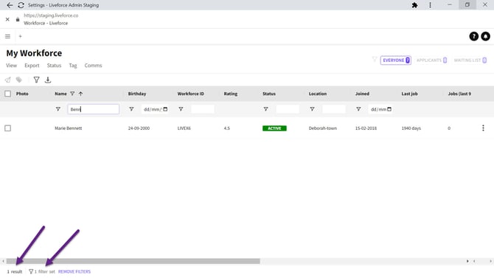Open the Export menu

[x=32, y=66]
